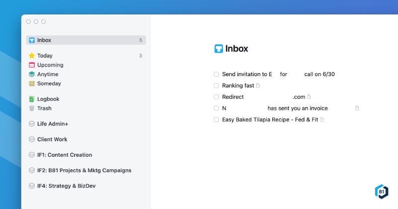Open the Client Work area
This screenshot has height=209, width=398.
[52, 139]
